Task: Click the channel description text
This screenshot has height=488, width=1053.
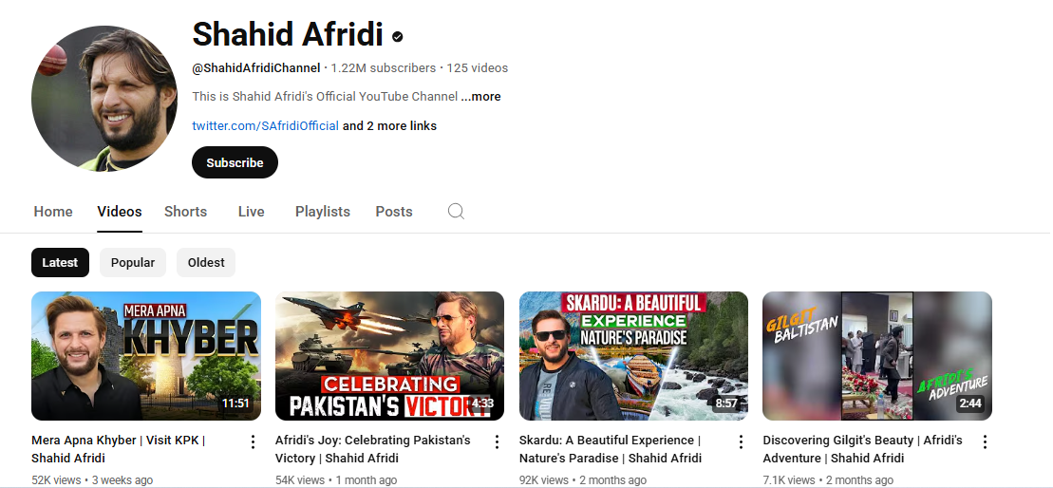Action: pyautogui.click(x=325, y=97)
